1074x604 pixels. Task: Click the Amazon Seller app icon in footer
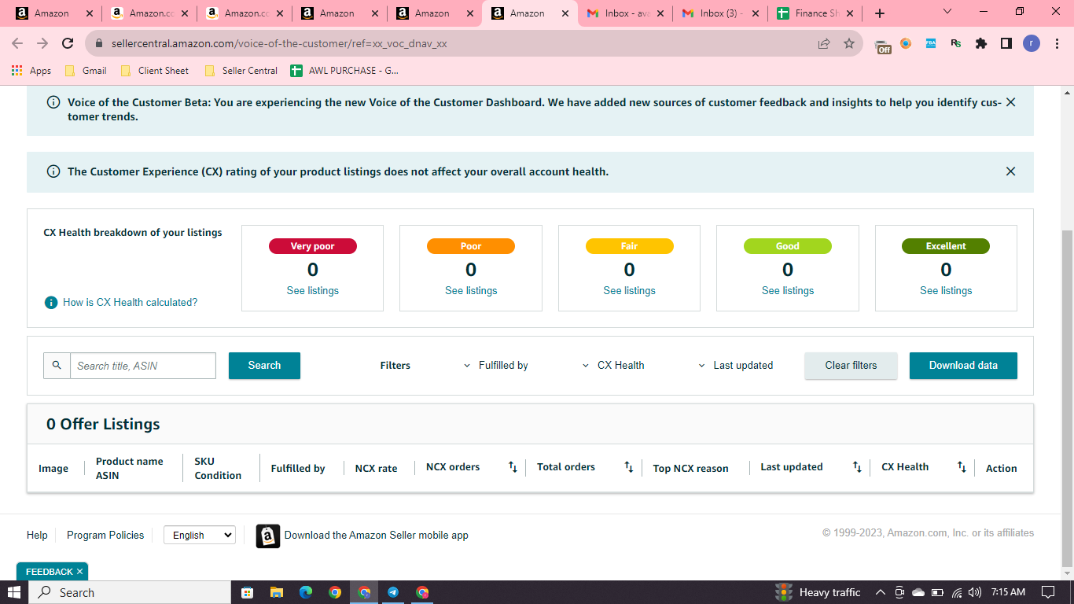pos(268,536)
